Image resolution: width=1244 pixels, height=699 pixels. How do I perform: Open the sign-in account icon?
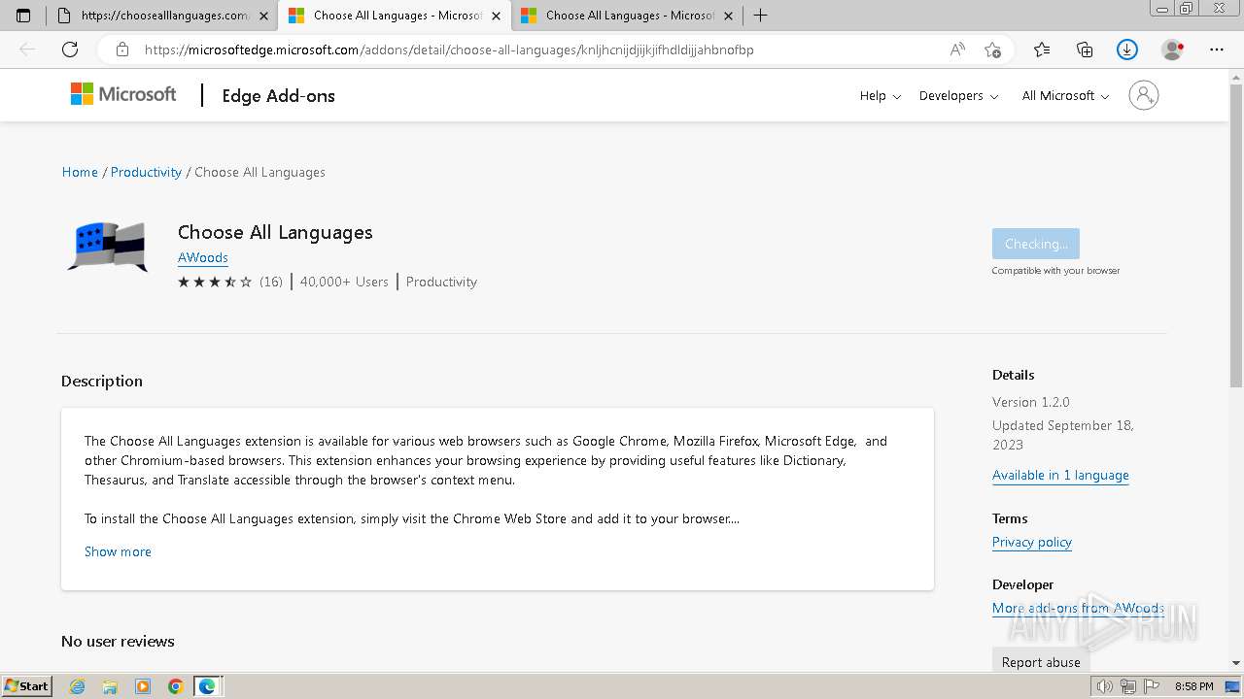click(1144, 95)
